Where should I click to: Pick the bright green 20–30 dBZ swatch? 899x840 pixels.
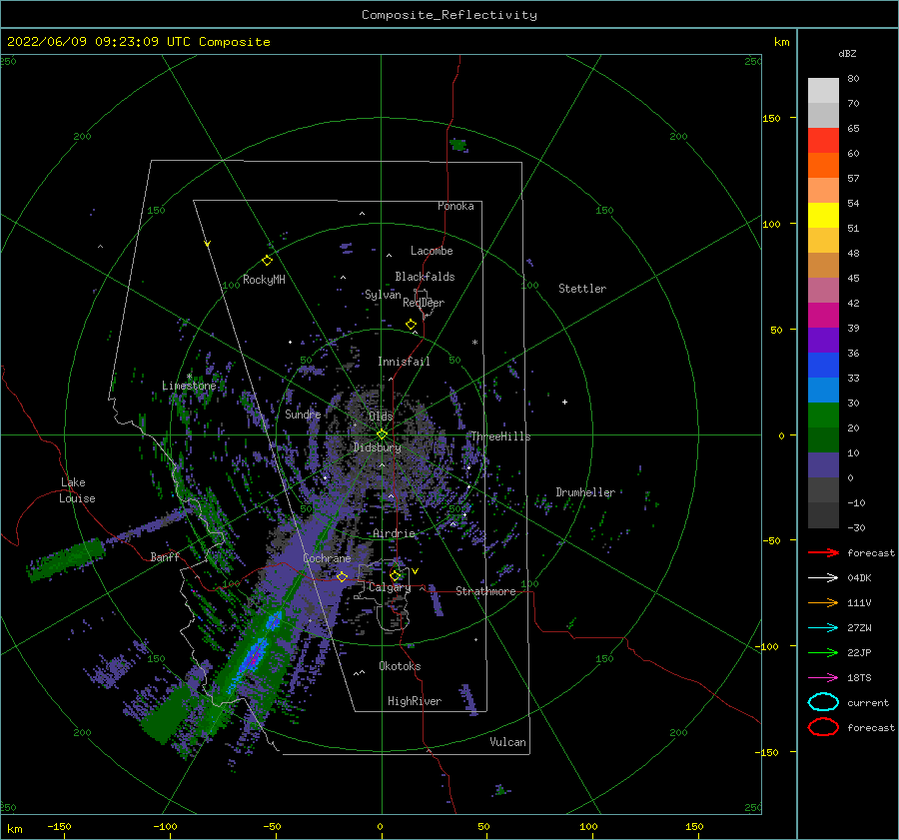pos(823,416)
